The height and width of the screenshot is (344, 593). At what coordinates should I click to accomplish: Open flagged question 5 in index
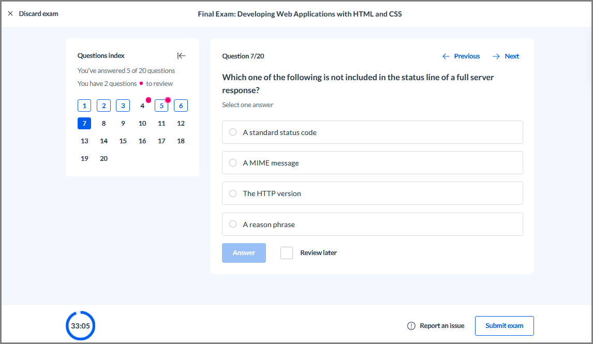pyautogui.click(x=161, y=106)
